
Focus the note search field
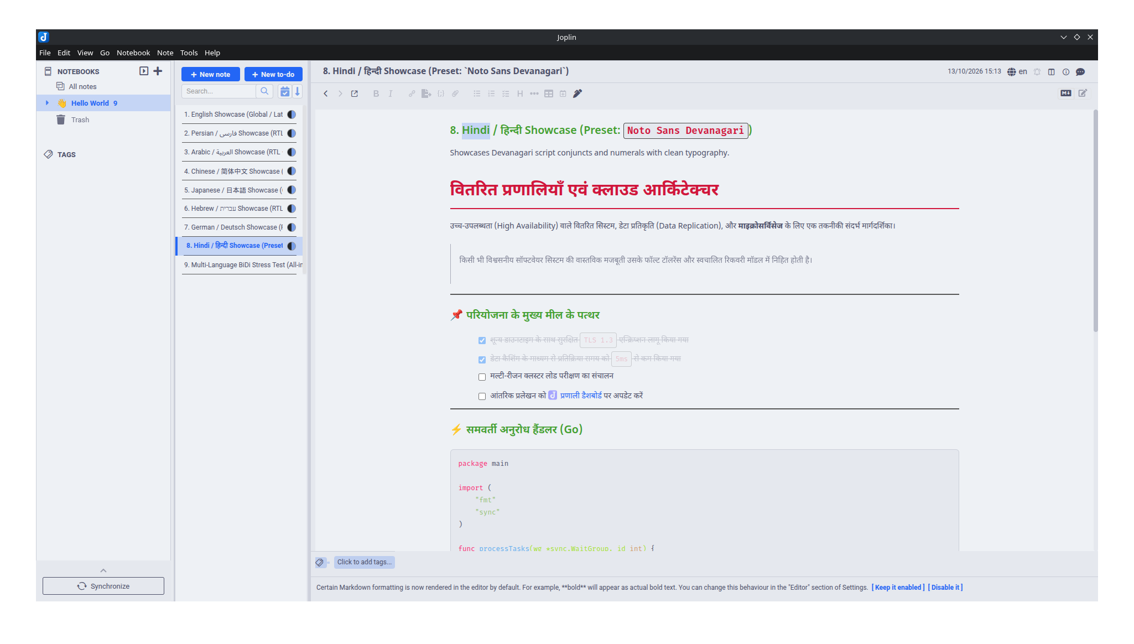[x=219, y=91]
